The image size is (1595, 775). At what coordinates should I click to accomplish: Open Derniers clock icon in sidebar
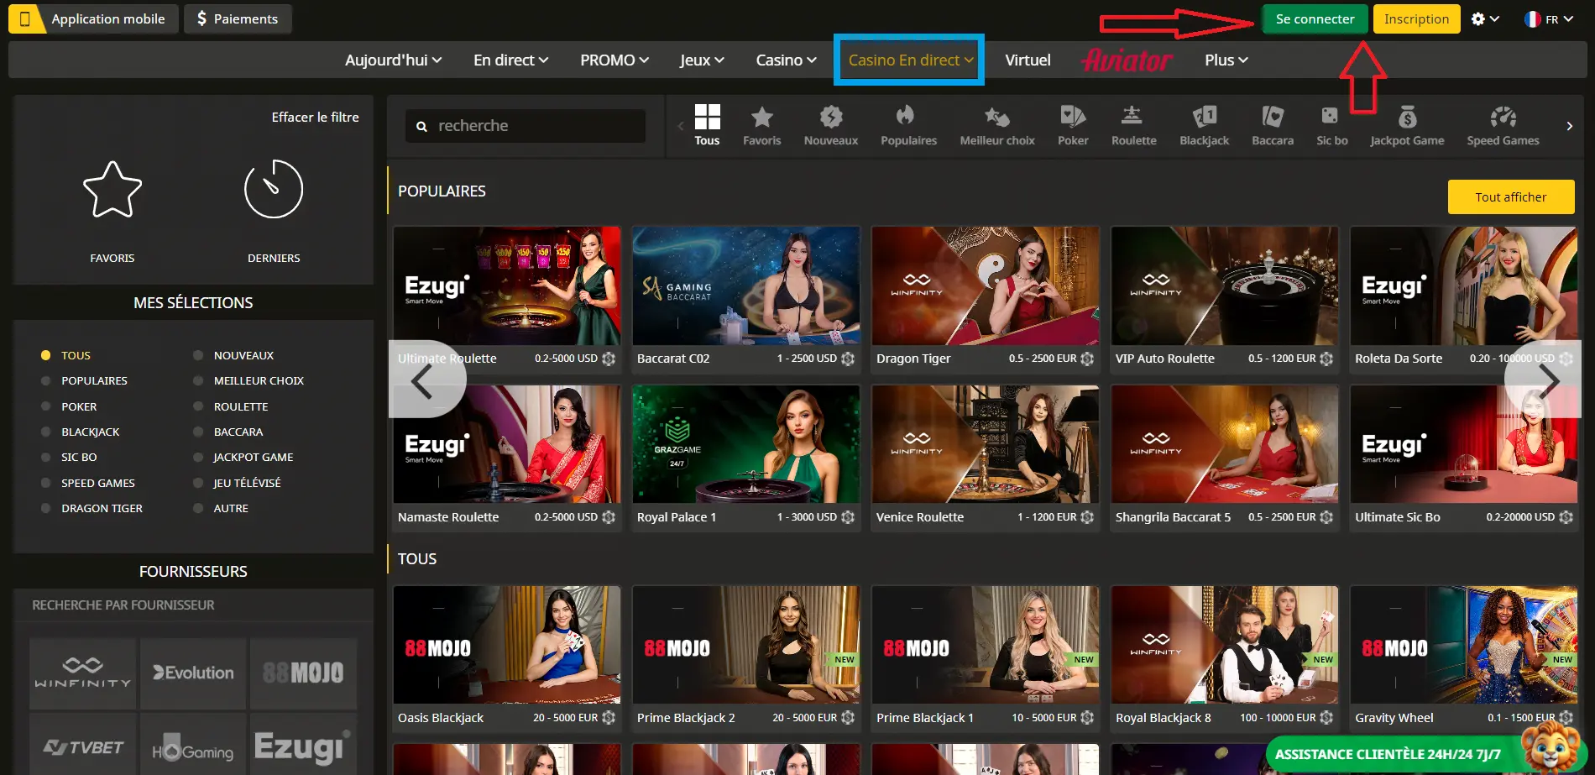(x=274, y=190)
